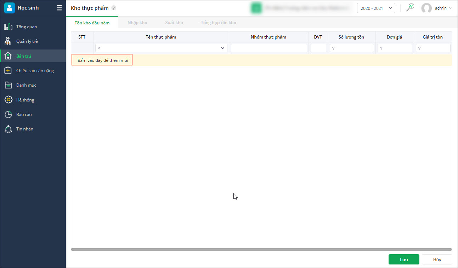Screen dimensions: 458x268
Task: Expand the admin account menu arrow
Action: pyautogui.click(x=451, y=8)
